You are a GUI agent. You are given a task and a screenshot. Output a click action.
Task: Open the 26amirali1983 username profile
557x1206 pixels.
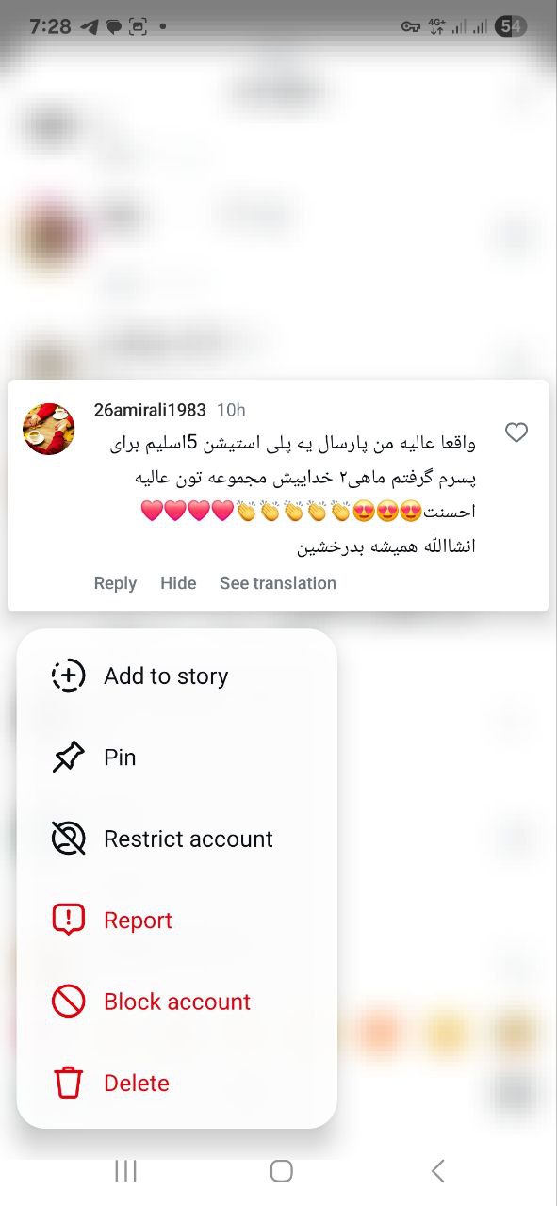150,410
